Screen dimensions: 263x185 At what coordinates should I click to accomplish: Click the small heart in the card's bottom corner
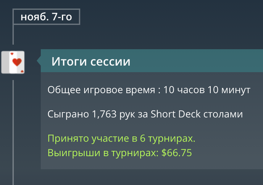tap(22, 72)
